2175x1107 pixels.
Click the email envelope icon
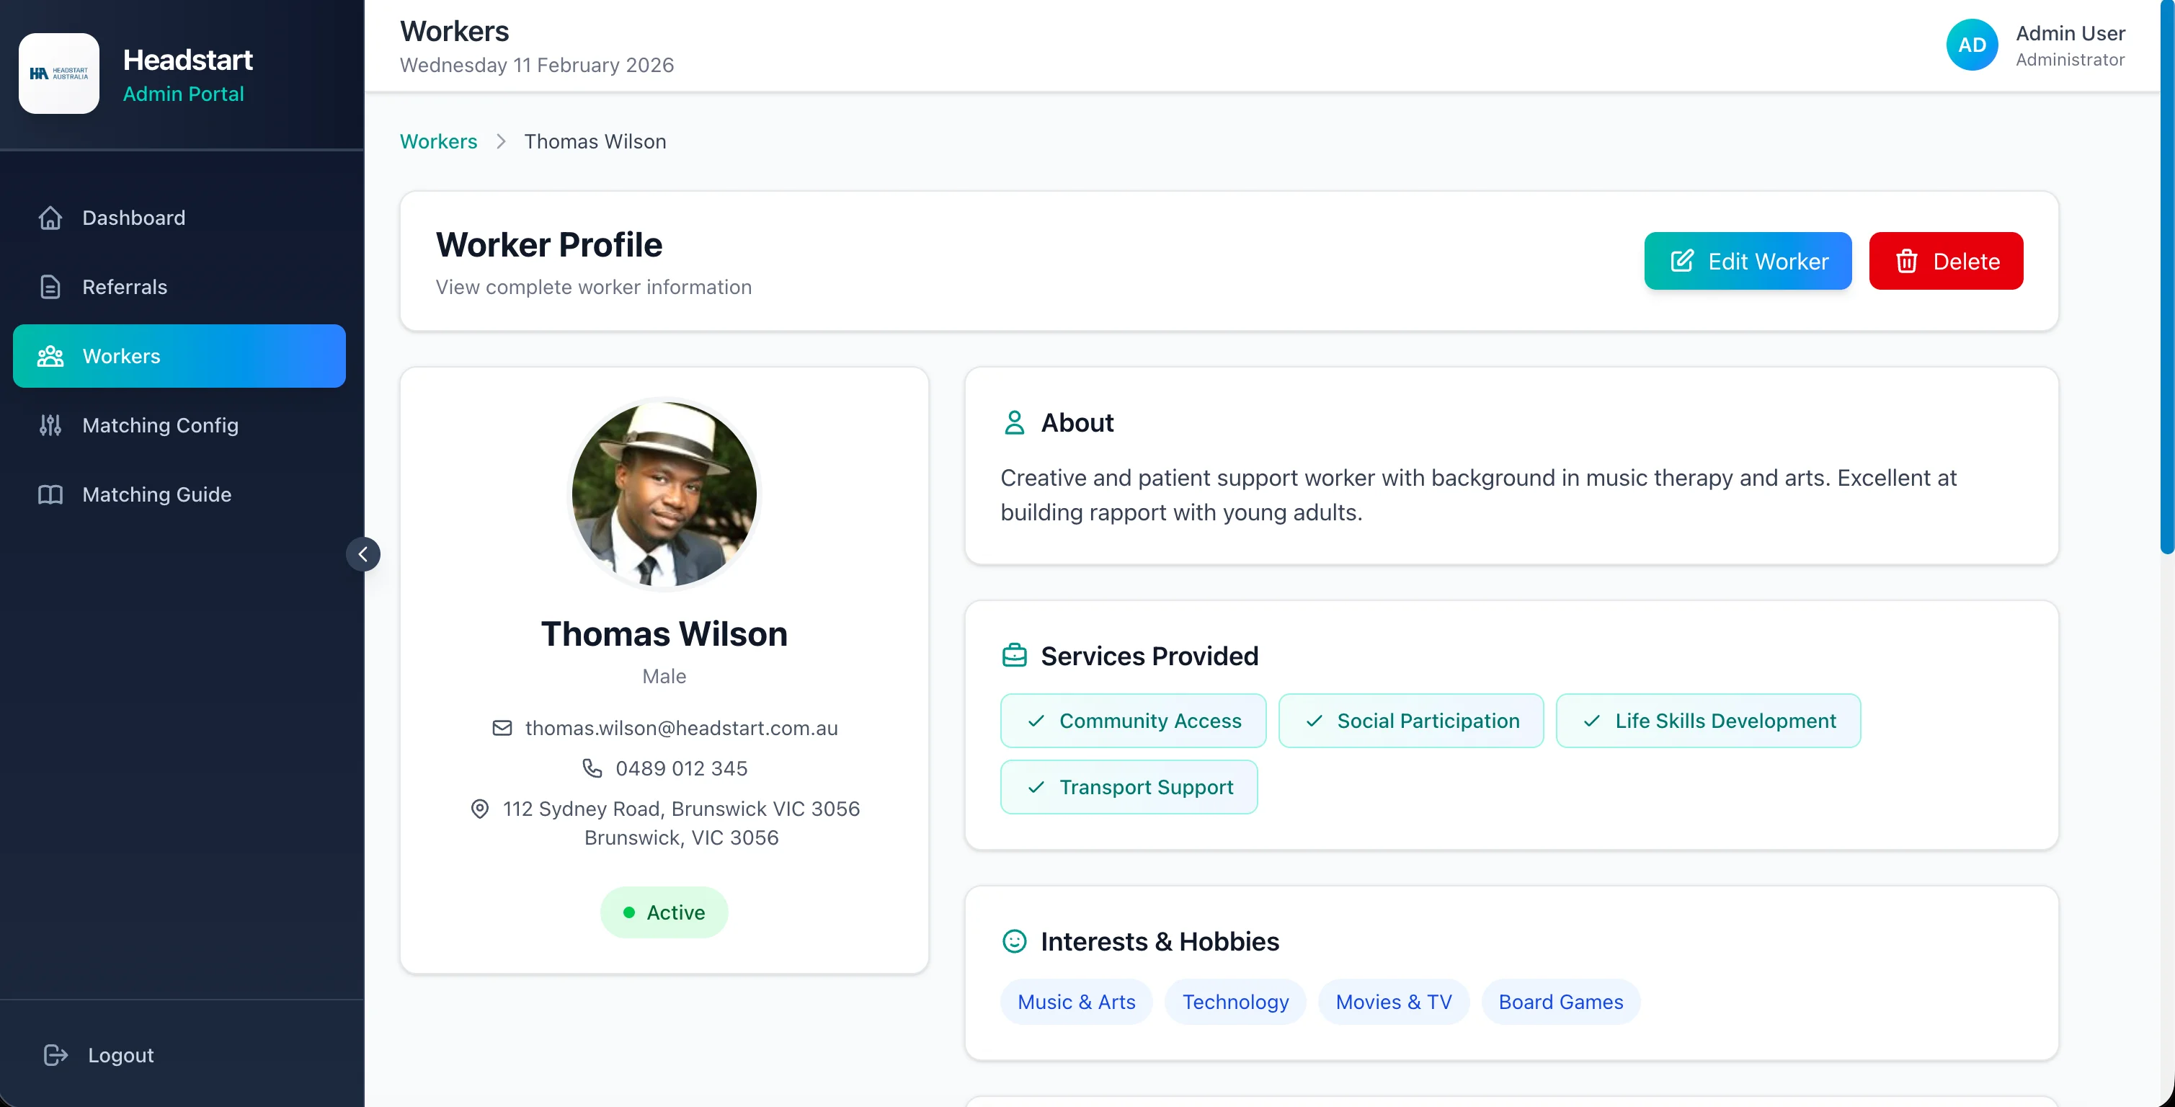tap(502, 728)
